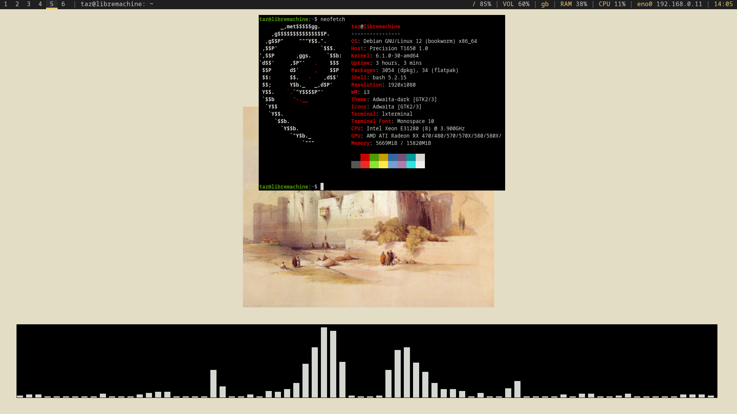Click the window title in the bar

tap(117, 4)
